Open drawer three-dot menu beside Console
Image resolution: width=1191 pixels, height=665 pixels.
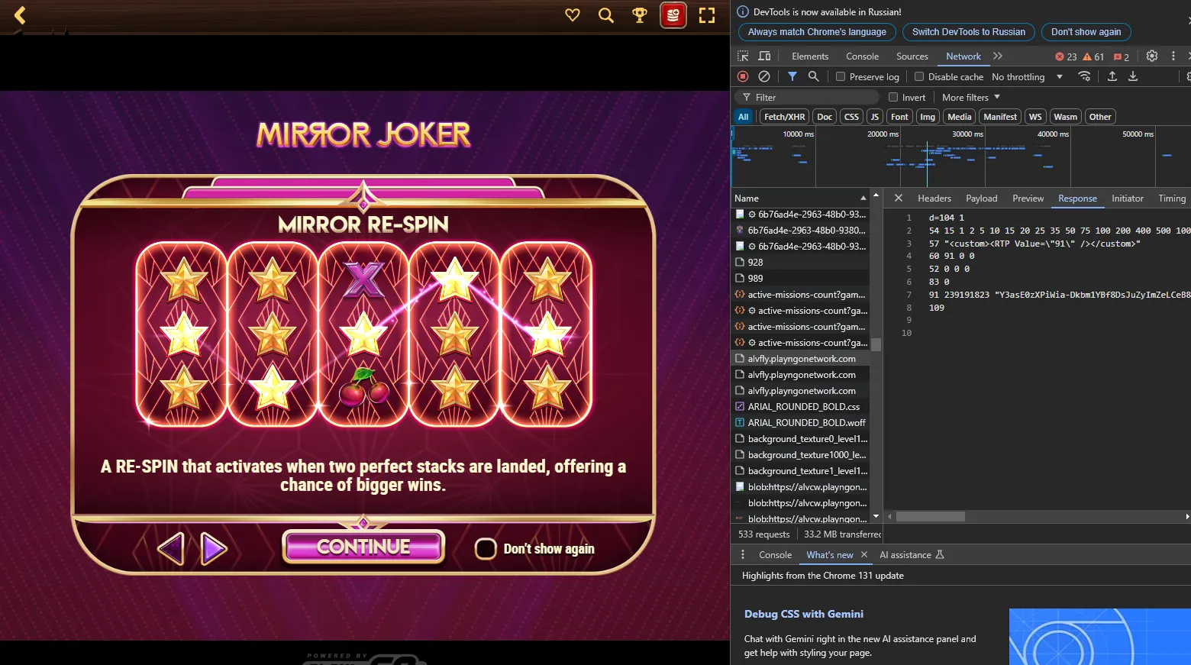click(x=743, y=554)
